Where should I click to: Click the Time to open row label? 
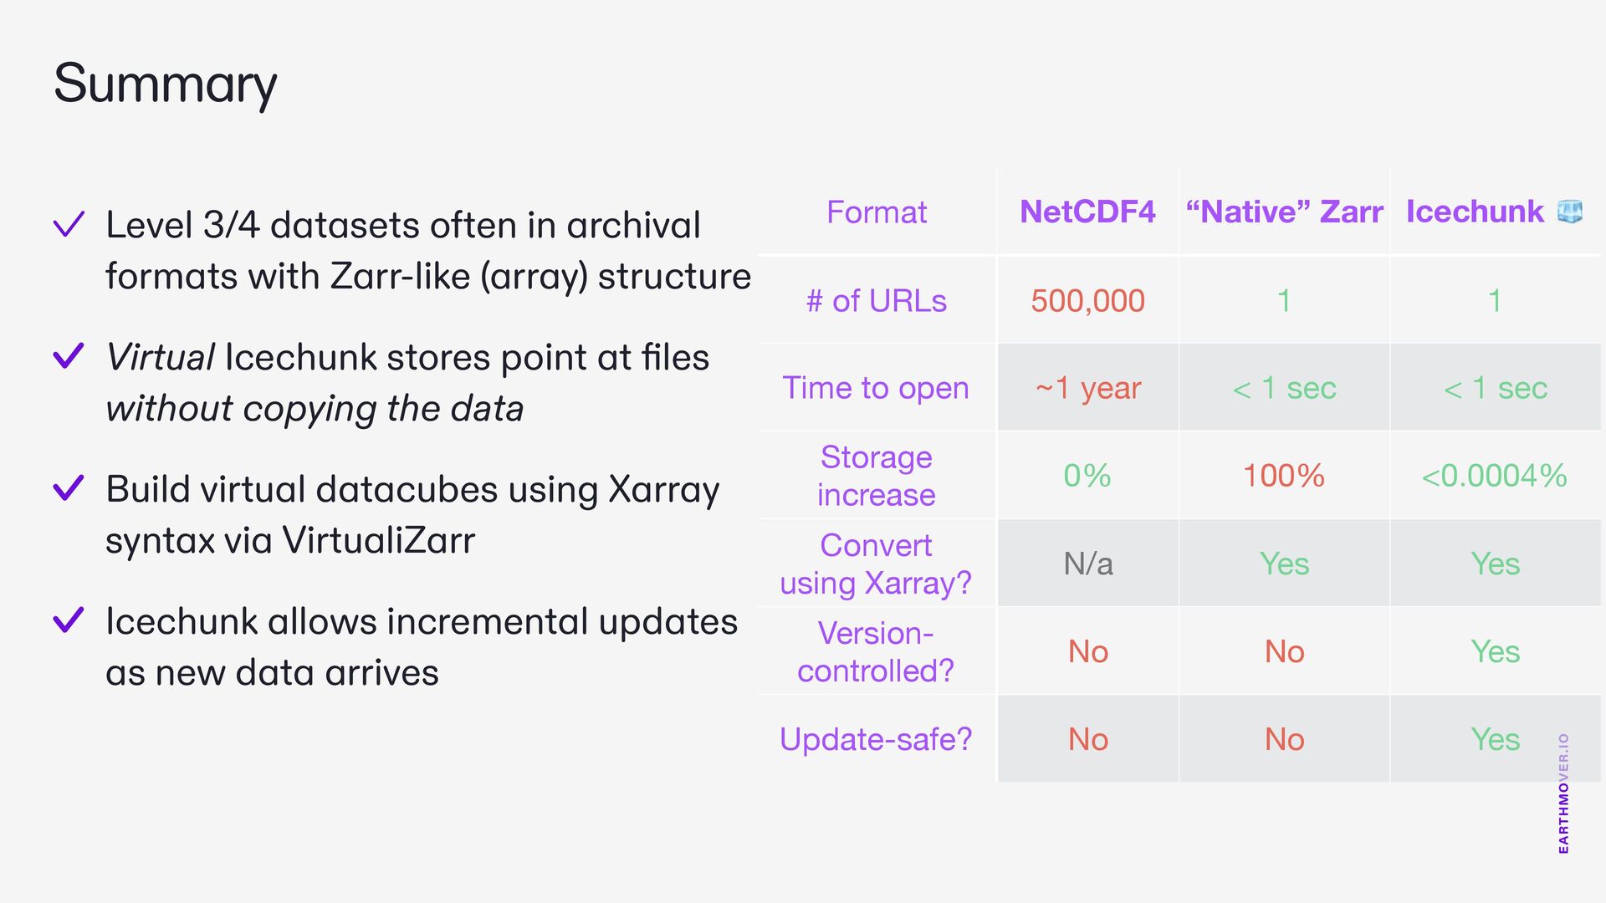tap(876, 388)
